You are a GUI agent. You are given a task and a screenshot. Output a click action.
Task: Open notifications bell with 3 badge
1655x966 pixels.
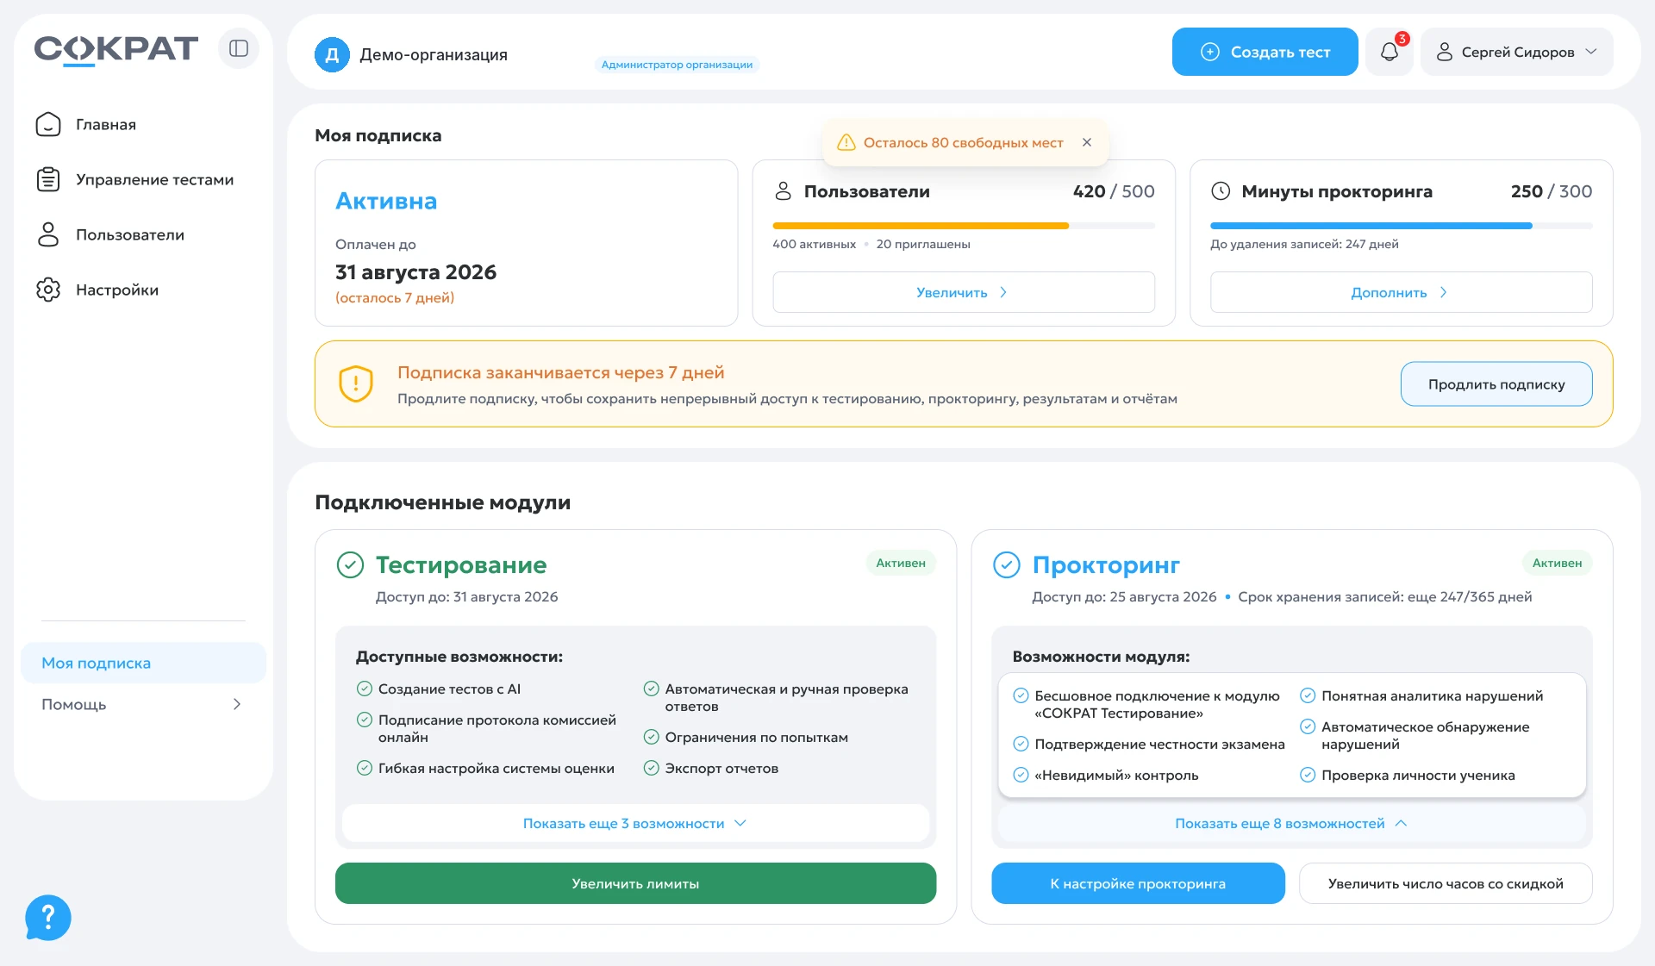click(1390, 52)
